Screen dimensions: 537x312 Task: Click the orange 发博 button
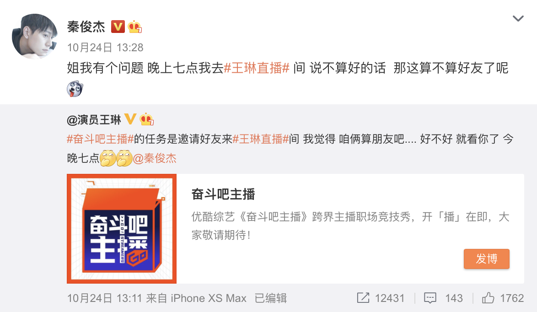[487, 259]
